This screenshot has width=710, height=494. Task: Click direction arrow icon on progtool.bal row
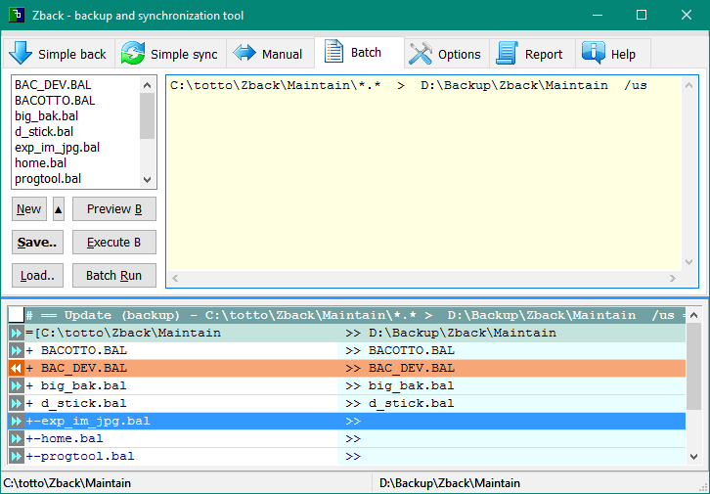tap(17, 457)
